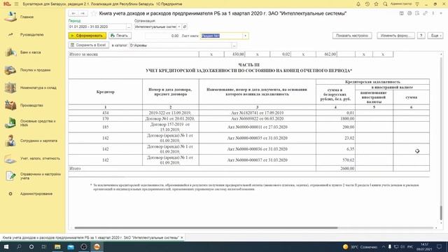This screenshot has height=252, width=448.
Task: Open the organization link icon
Action: tap(185, 27)
